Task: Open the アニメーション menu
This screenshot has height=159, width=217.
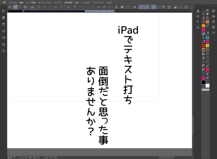Action: 45,3
